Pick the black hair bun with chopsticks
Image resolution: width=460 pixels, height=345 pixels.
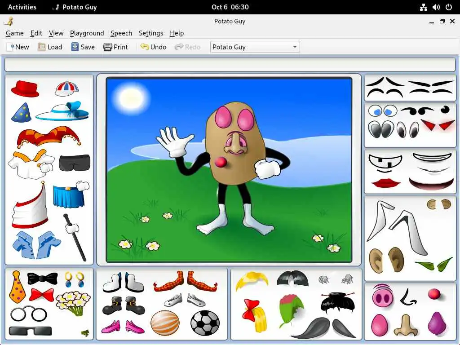click(x=338, y=302)
